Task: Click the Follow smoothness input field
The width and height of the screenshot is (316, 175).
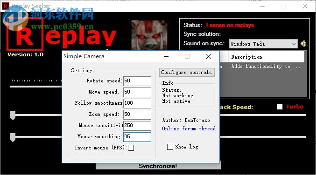Action: coord(137,103)
